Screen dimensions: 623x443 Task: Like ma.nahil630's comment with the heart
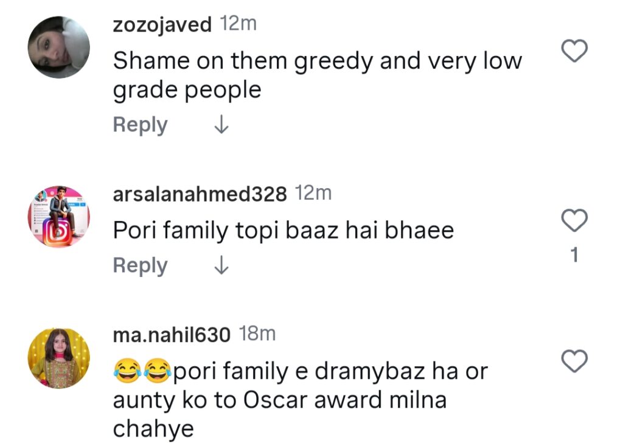point(573,361)
